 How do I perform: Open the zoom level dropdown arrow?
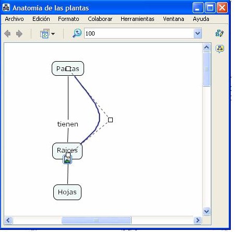[x=198, y=33]
